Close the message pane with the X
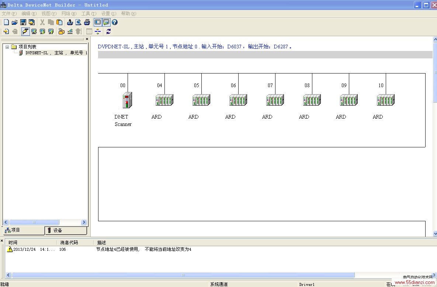Image resolution: width=437 pixels, height=287 pixels. pyautogui.click(x=2, y=241)
